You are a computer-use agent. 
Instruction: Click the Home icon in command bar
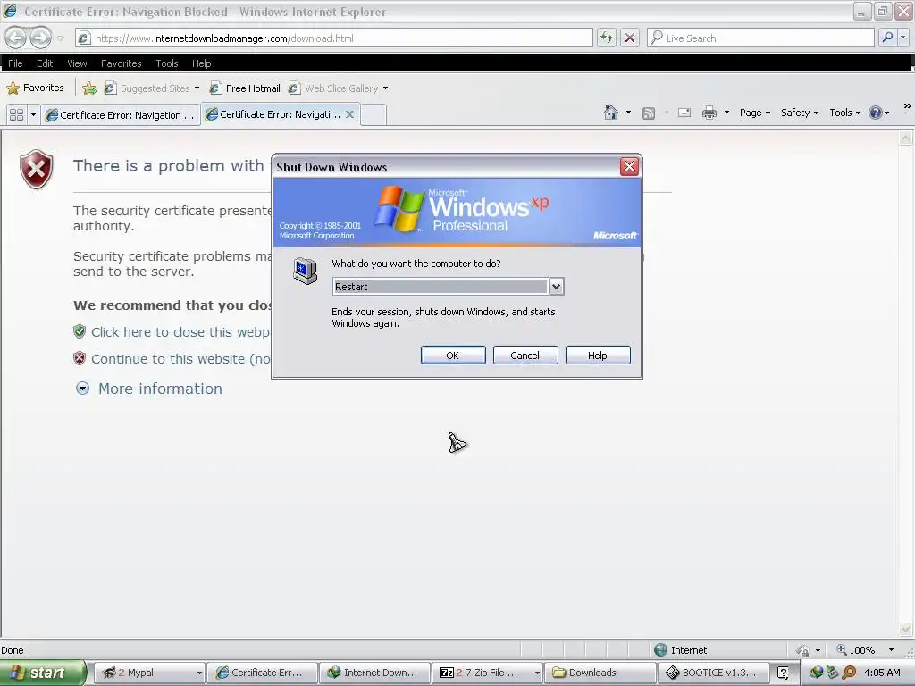coord(610,113)
